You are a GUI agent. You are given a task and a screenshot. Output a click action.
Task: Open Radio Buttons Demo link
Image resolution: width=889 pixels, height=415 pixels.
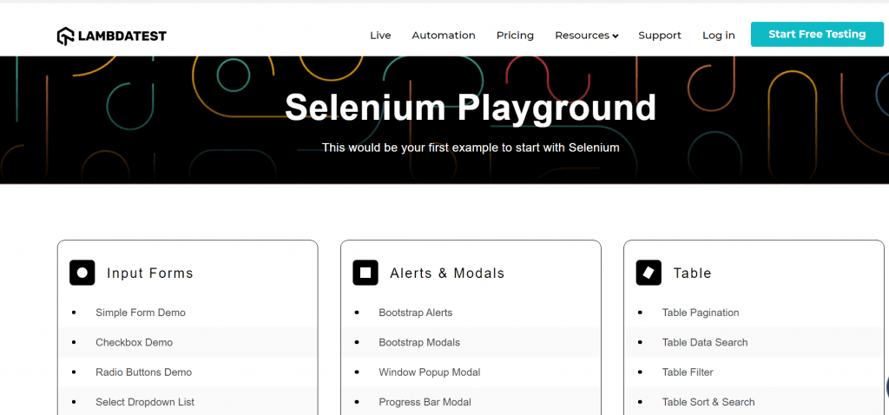tap(143, 372)
